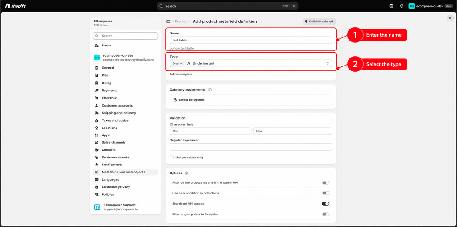
Task: Click the Languages icon
Action: pyautogui.click(x=96, y=180)
